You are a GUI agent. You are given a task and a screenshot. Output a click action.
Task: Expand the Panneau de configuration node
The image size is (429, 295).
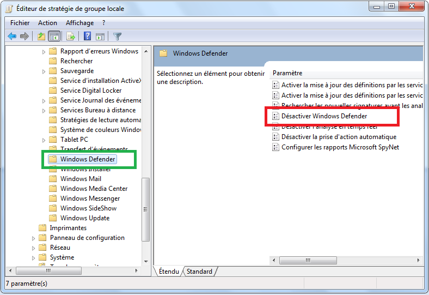pos(34,238)
